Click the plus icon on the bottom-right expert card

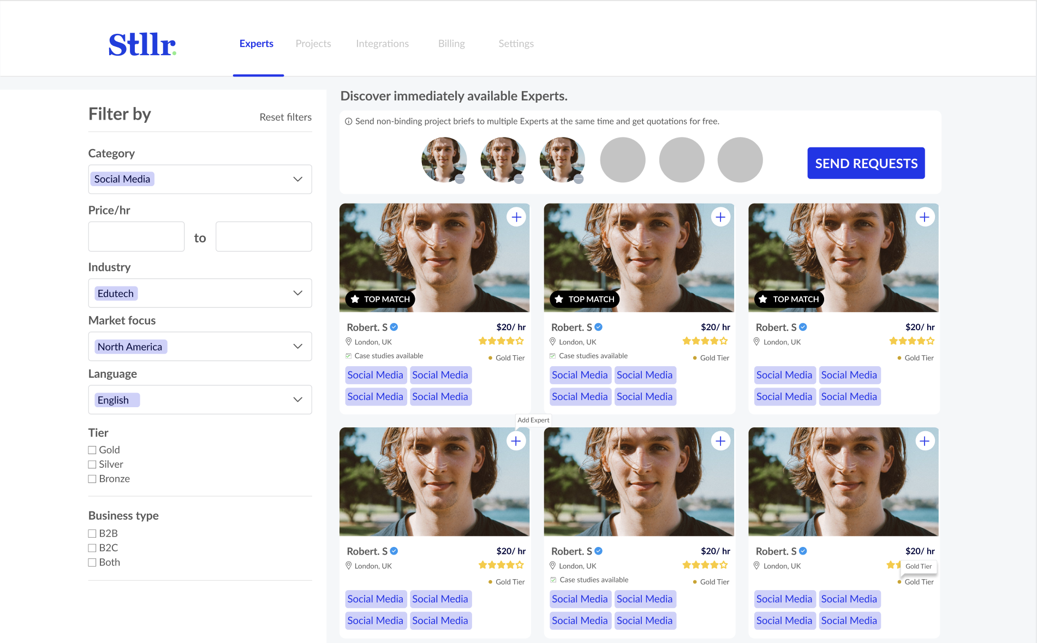[x=925, y=440]
